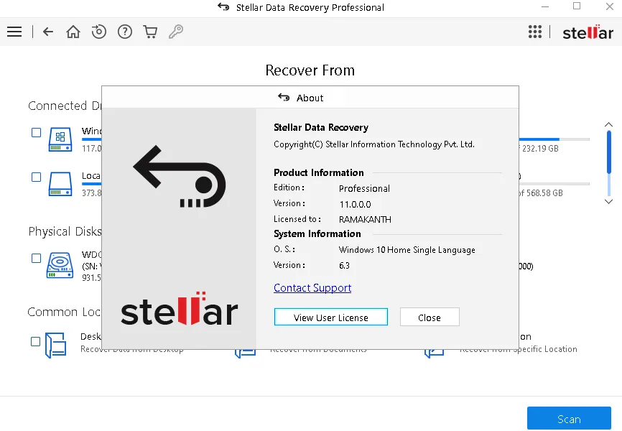
Task: Open the help question mark icon
Action: [x=125, y=32]
